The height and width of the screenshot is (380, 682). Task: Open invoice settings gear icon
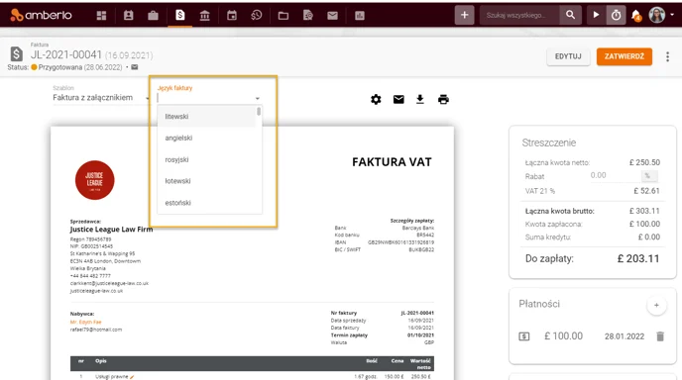point(376,99)
